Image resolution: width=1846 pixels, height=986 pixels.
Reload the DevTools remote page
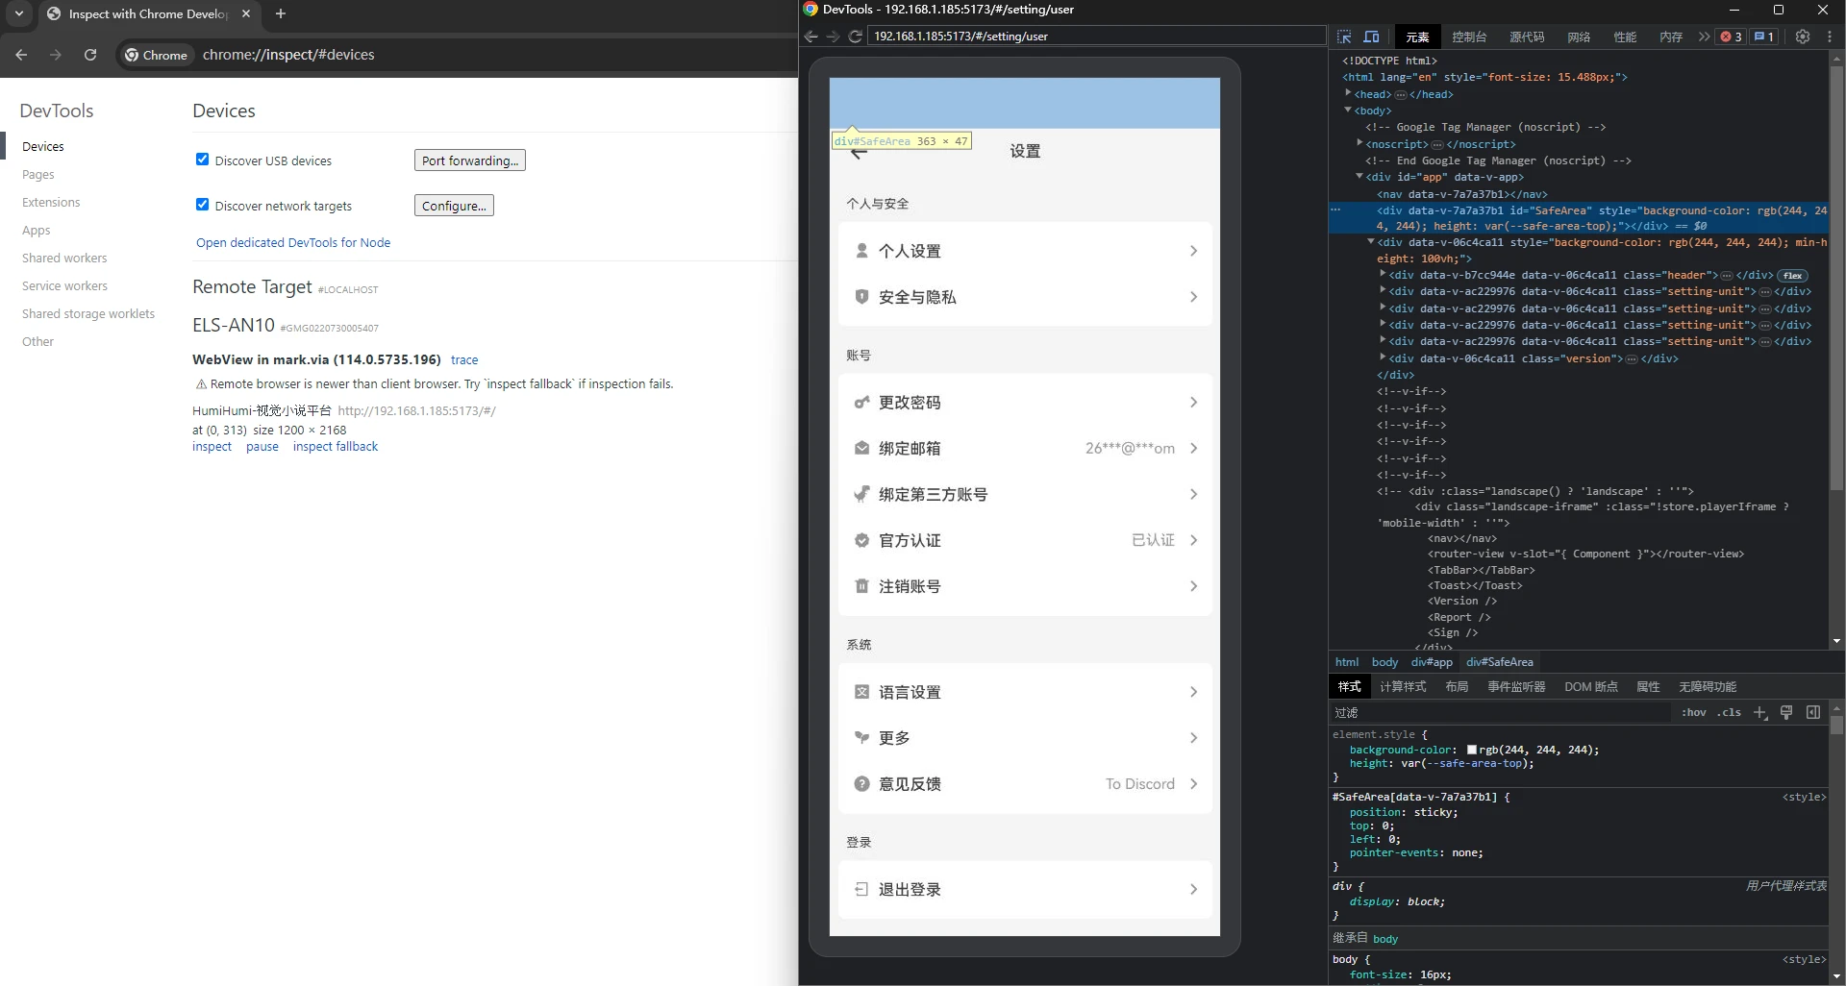[855, 37]
